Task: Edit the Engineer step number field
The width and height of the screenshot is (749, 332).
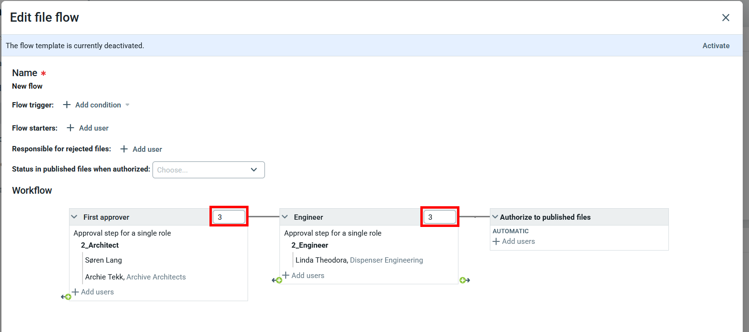Action: (440, 217)
